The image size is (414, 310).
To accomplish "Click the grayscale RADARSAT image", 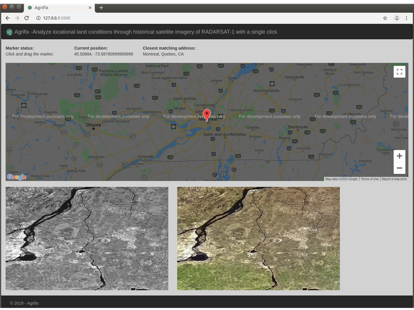I will tap(87, 239).
